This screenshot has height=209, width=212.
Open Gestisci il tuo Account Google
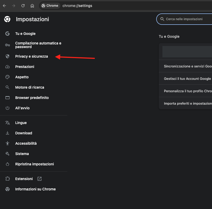click(185, 79)
